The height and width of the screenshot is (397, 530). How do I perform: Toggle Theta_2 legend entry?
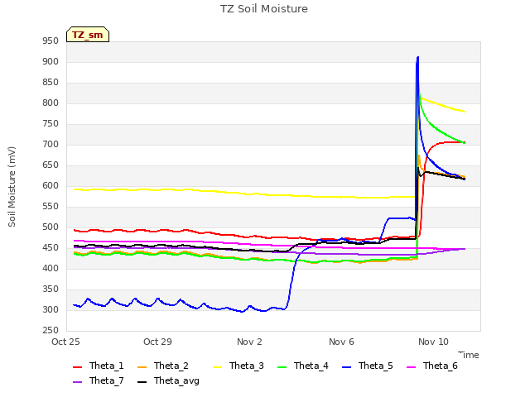163,366
